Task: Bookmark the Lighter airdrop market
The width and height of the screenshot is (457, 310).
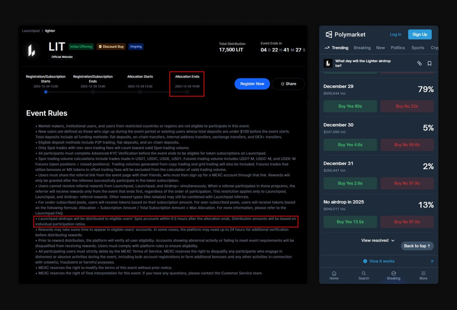Action: (x=430, y=63)
